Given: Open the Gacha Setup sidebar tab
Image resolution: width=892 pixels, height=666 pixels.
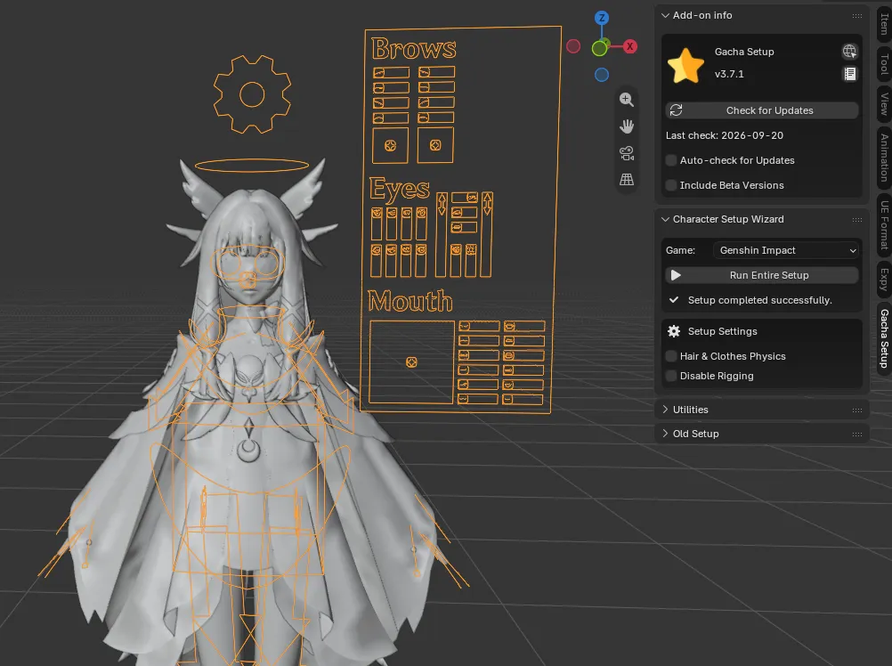Looking at the screenshot, I should pyautogui.click(x=884, y=338).
